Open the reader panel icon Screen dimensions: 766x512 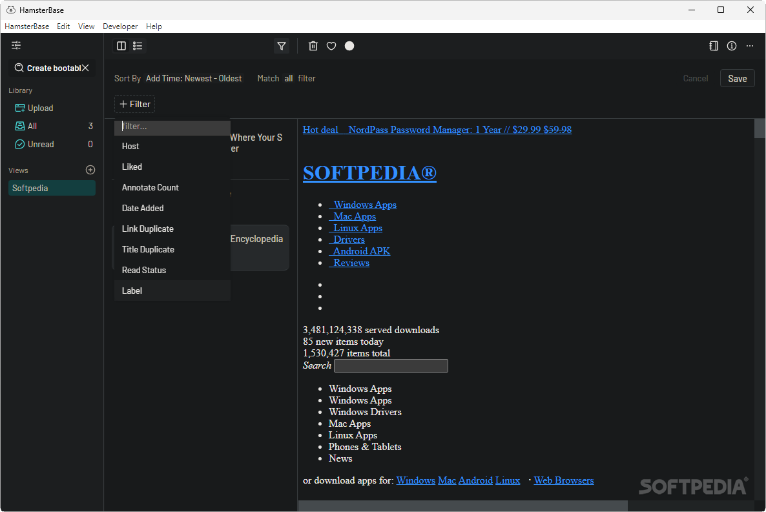point(714,46)
